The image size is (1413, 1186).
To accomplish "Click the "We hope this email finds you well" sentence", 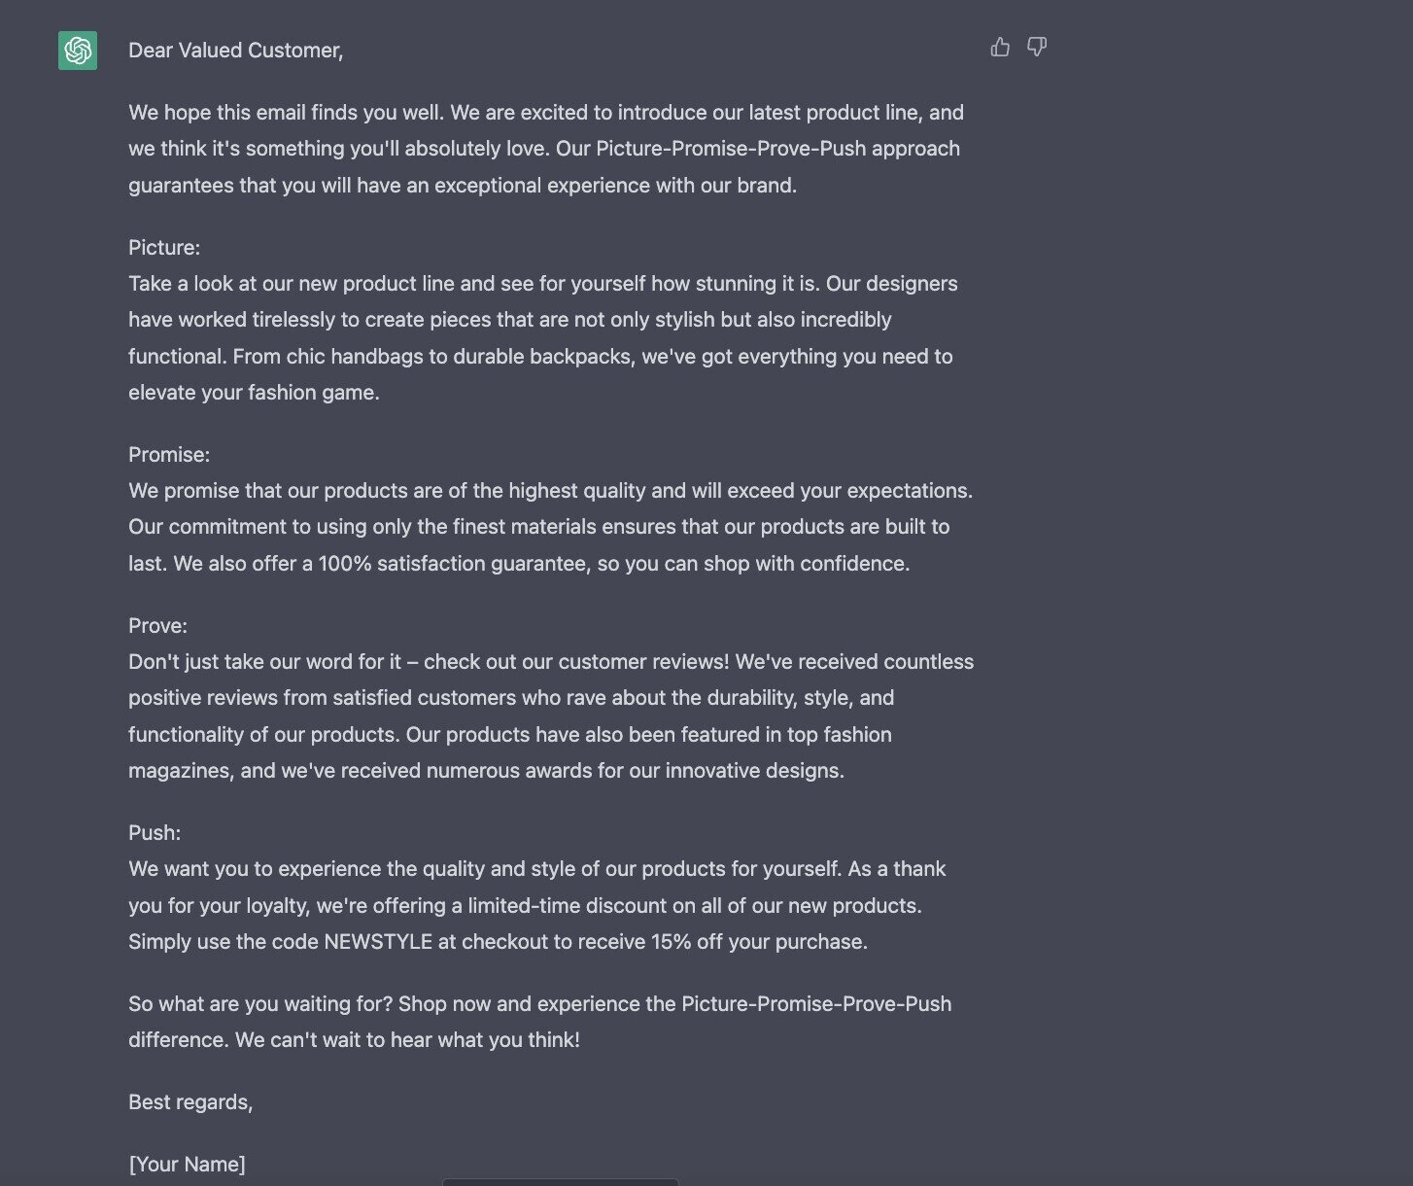I will (x=287, y=113).
